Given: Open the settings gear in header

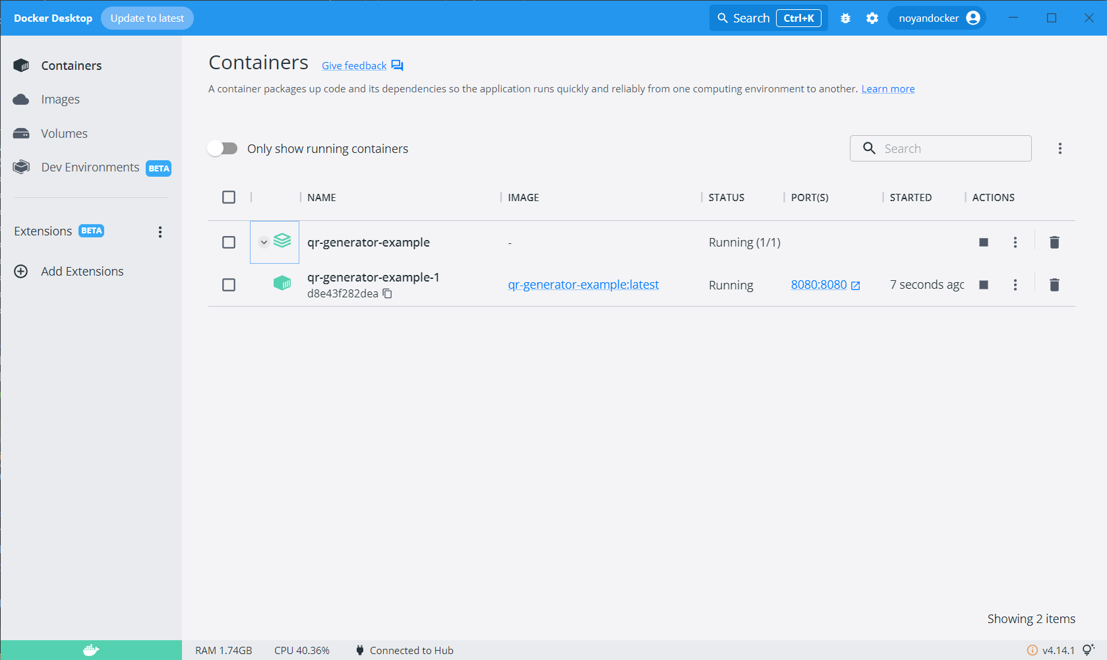Looking at the screenshot, I should [x=872, y=18].
